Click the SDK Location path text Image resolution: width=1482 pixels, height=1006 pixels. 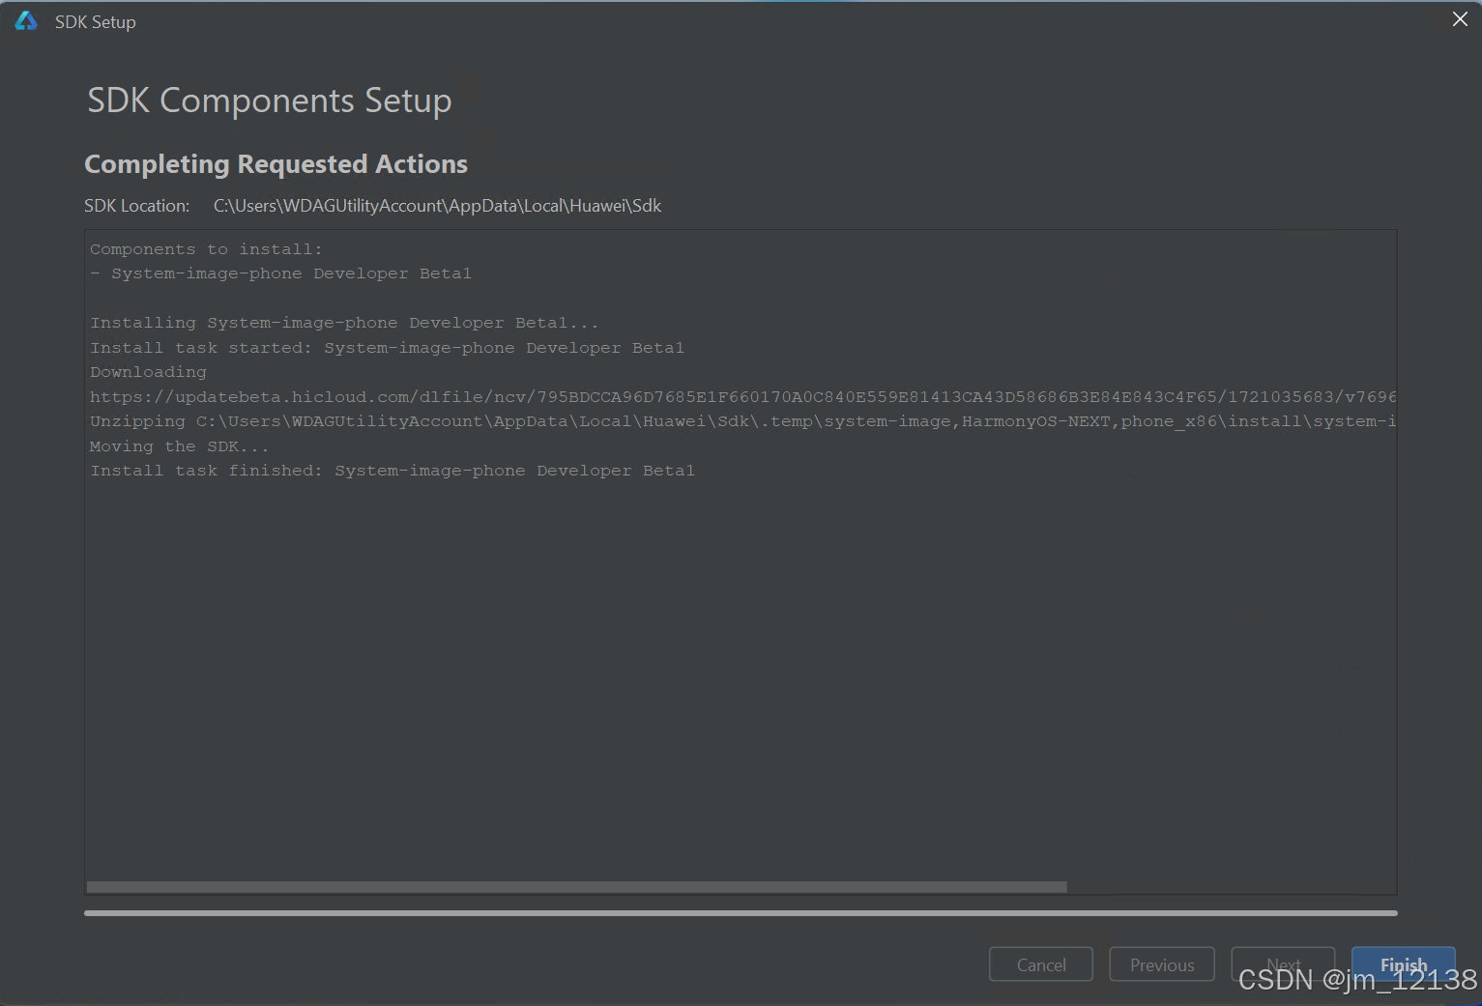click(x=437, y=206)
